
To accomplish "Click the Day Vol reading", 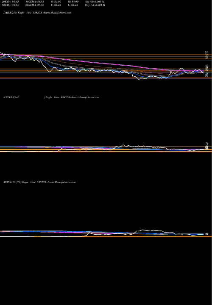I will 95,5.
